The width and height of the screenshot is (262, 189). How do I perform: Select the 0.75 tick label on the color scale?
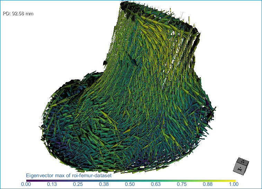tap(183, 184)
